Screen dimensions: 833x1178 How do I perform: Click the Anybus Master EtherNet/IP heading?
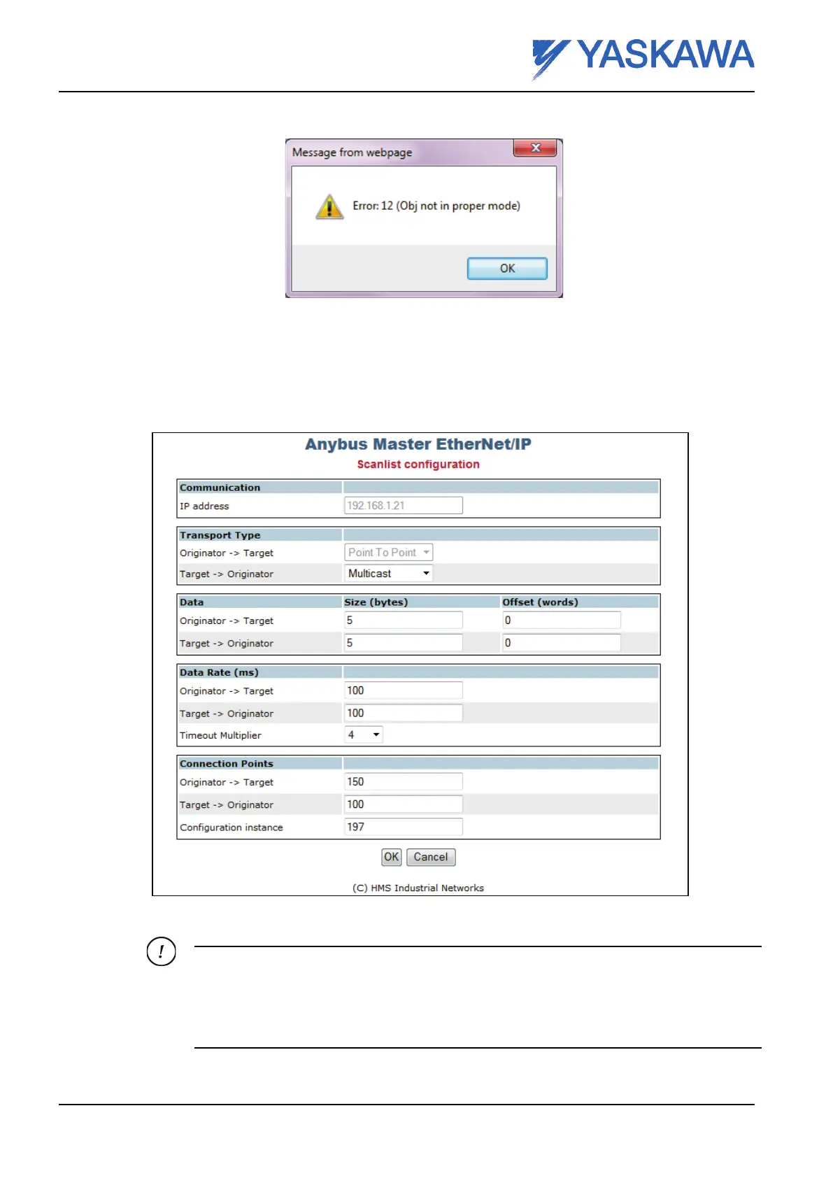pyautogui.click(x=418, y=444)
